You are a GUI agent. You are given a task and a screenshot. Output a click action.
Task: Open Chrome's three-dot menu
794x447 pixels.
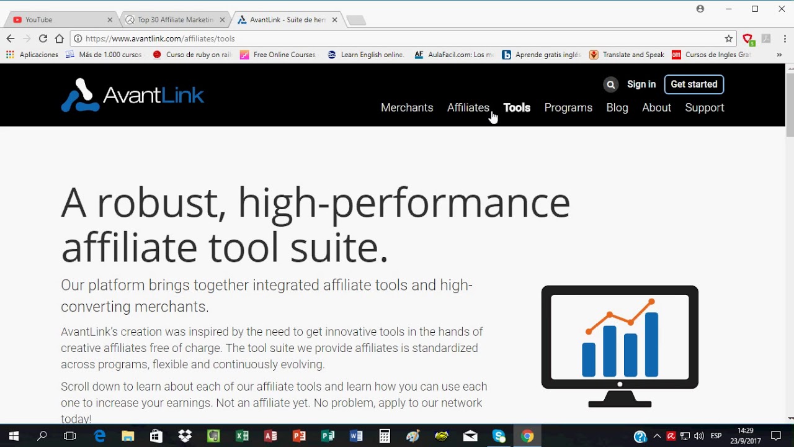(783, 38)
